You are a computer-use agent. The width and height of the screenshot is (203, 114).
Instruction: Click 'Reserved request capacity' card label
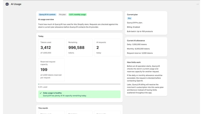pos(48,63)
